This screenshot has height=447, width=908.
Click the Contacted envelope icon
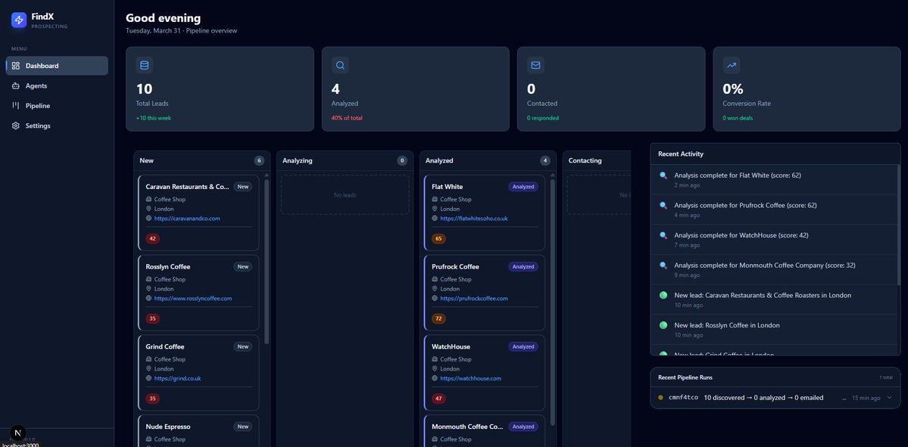point(535,65)
